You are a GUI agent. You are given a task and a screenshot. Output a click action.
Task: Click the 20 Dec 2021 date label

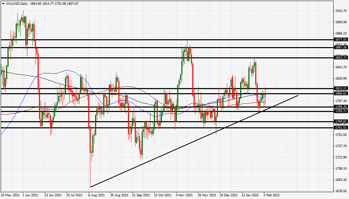point(229,195)
